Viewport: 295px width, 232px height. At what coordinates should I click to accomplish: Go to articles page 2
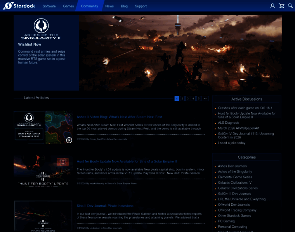(x=182, y=99)
